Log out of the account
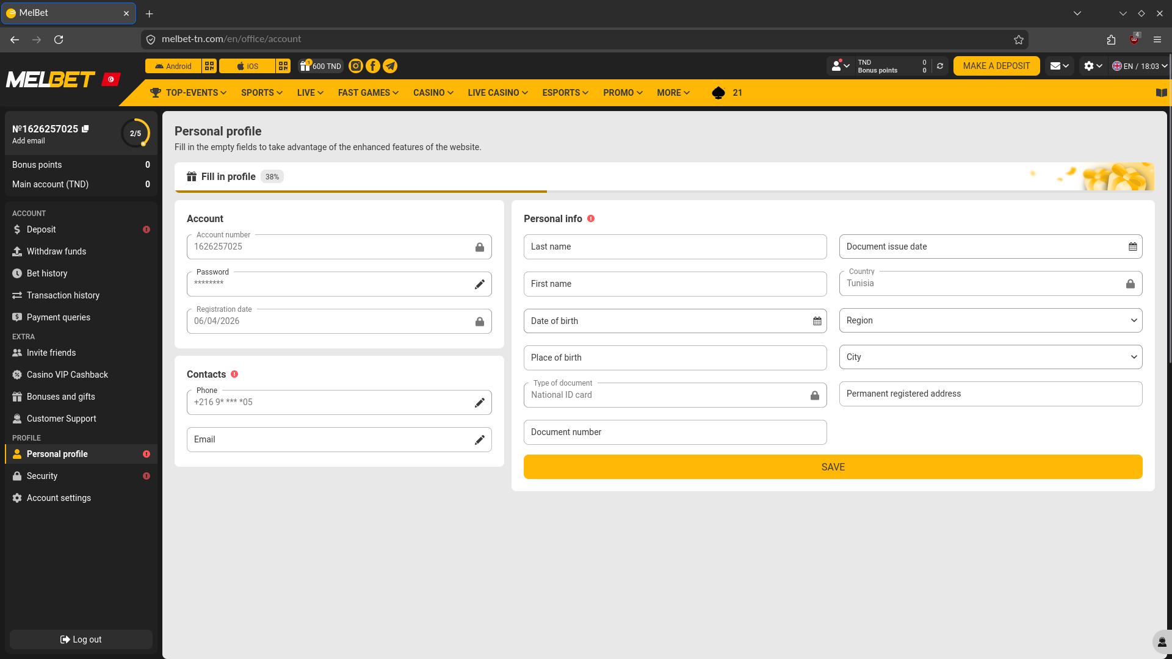 81,639
